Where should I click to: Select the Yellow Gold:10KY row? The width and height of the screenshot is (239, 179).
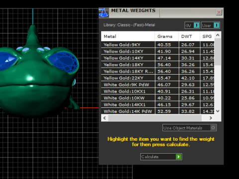[158, 51]
